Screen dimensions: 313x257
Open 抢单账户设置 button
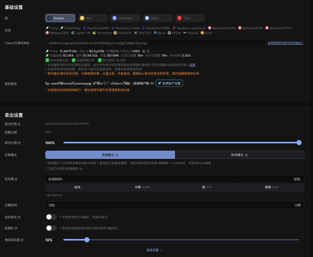169,83
